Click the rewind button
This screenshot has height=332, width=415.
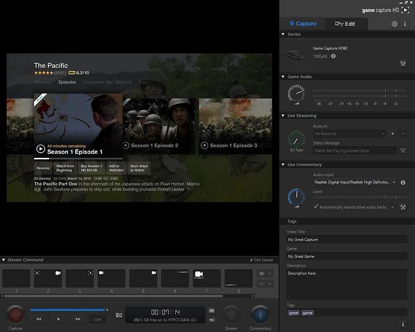[39, 319]
